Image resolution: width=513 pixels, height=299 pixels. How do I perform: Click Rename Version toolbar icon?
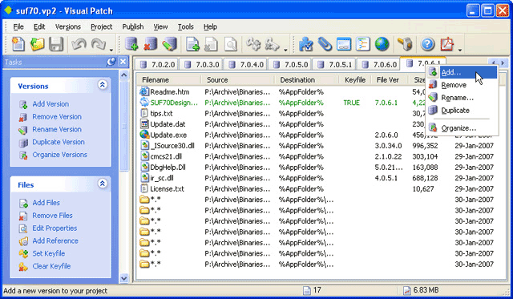(169, 44)
